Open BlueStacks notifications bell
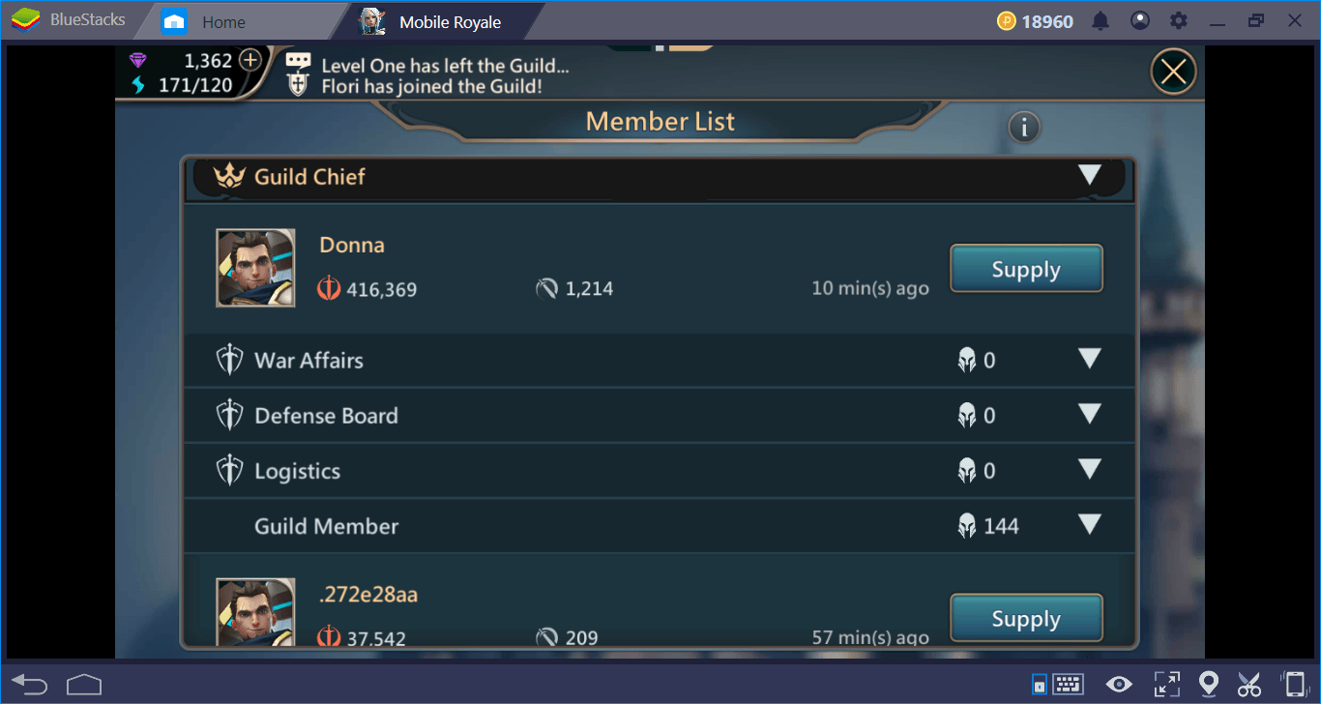Screen dimensions: 1321x704 pyautogui.click(x=1101, y=20)
